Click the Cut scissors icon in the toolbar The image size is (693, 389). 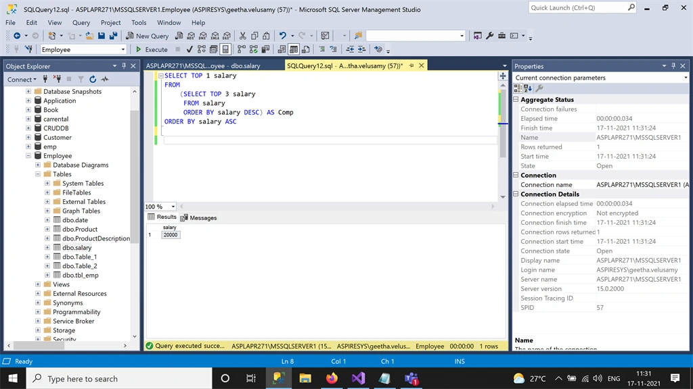pyautogui.click(x=243, y=36)
